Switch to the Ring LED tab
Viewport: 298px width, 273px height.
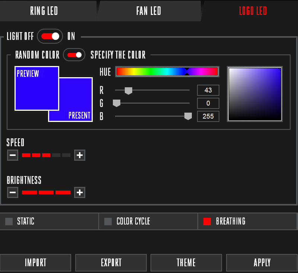(x=44, y=11)
